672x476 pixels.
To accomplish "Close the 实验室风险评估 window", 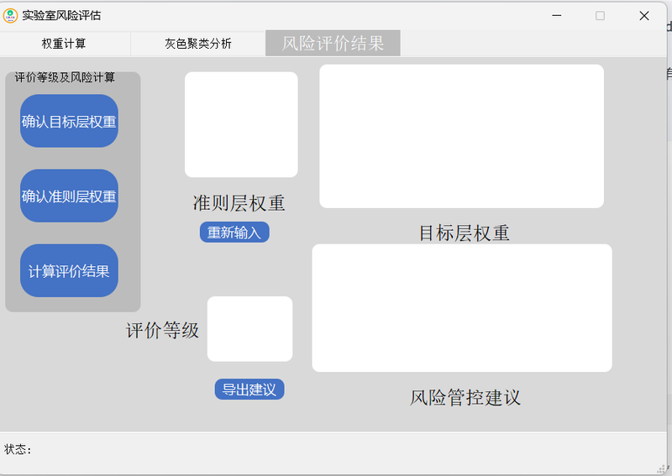I will click(643, 16).
